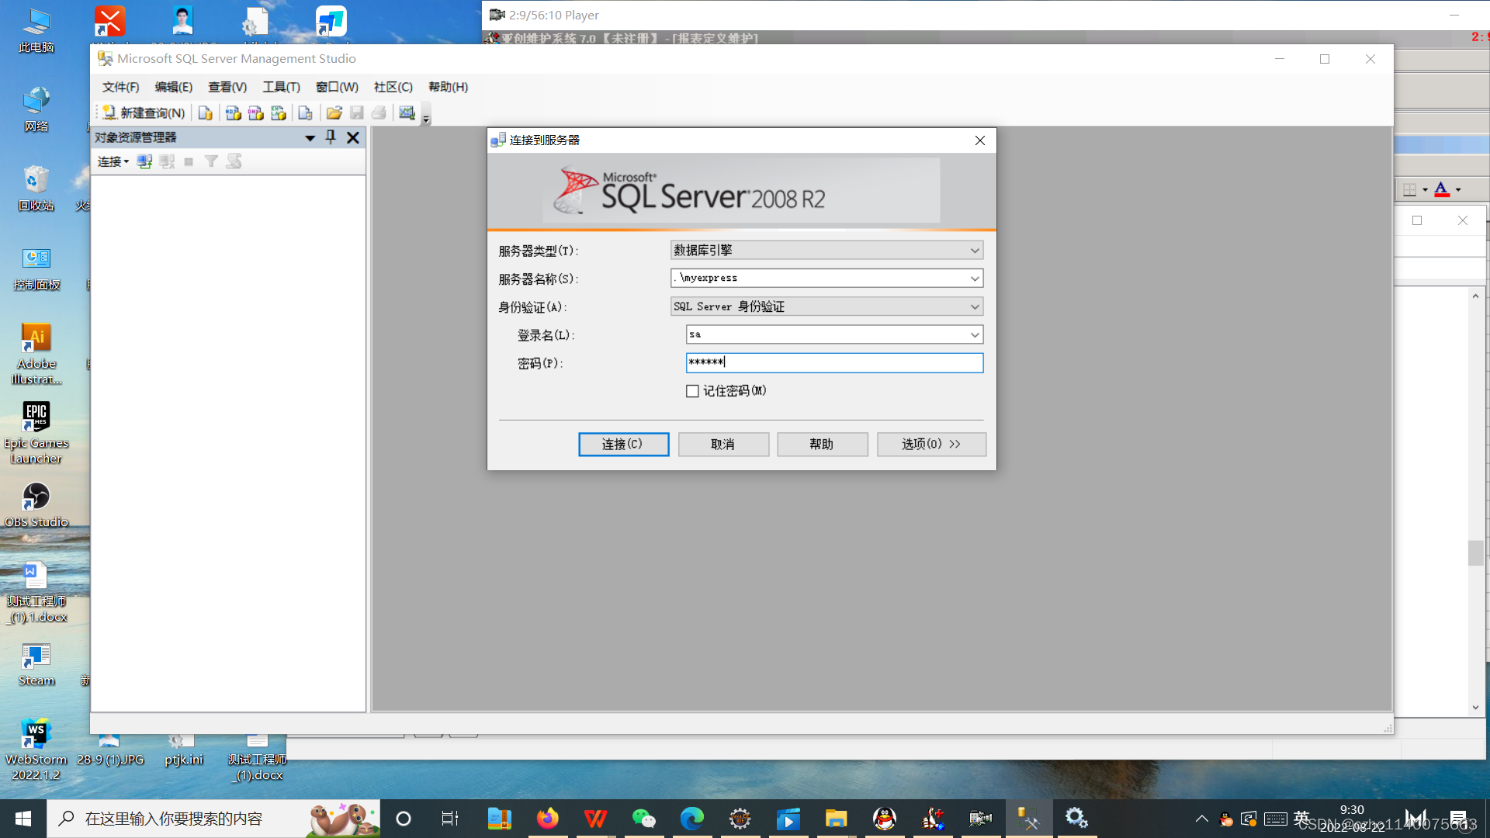Viewport: 1490px width, 838px height.
Task: Click the password (密码) input field
Action: coord(835,362)
